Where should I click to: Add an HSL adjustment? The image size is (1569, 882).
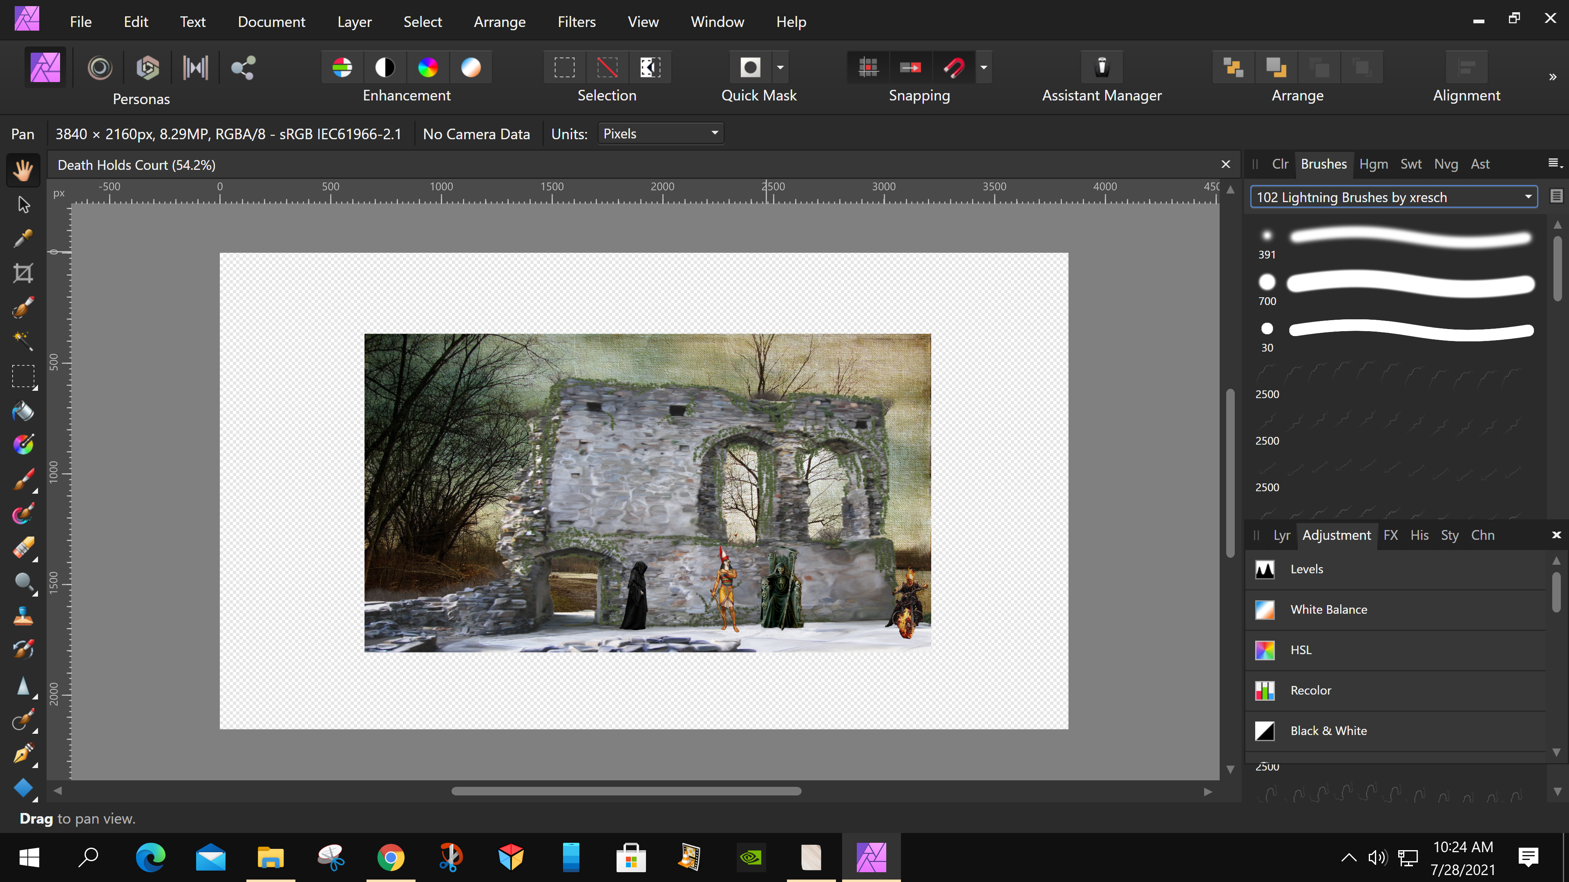[1395, 650]
